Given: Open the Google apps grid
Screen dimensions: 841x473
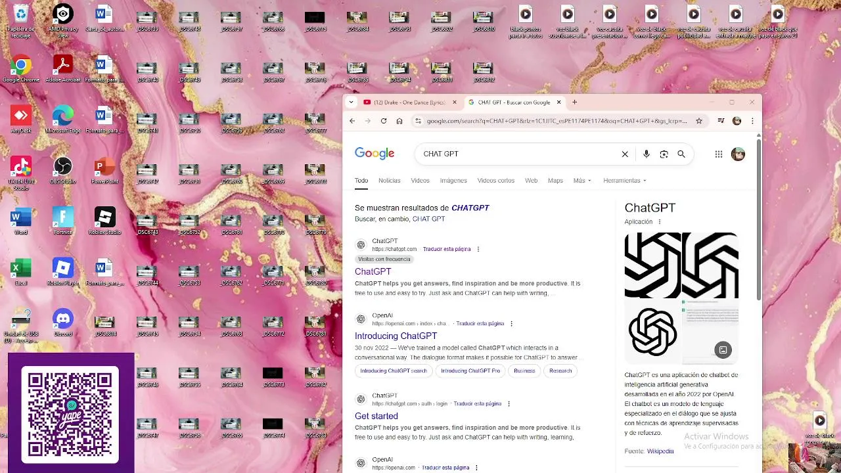Looking at the screenshot, I should pyautogui.click(x=719, y=154).
